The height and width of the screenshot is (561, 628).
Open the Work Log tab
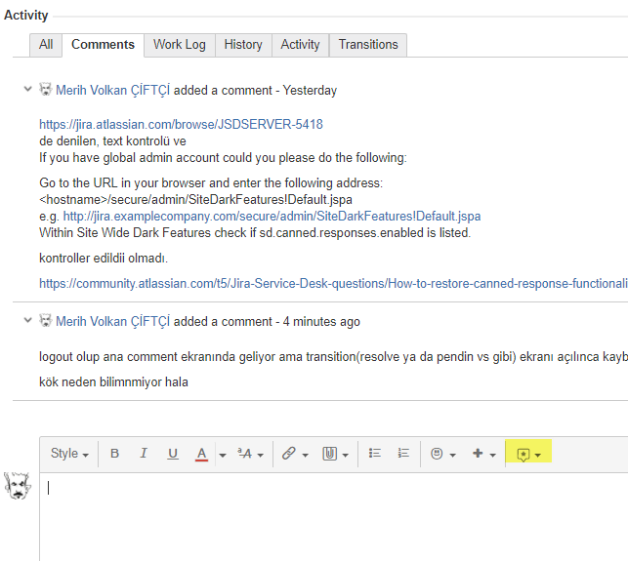[180, 45]
